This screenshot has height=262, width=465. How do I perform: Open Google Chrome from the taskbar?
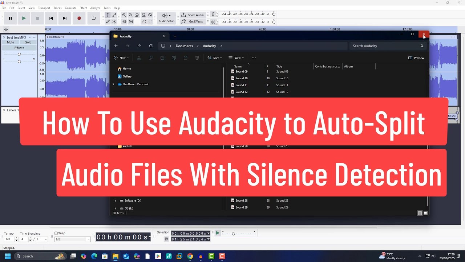[x=190, y=256]
